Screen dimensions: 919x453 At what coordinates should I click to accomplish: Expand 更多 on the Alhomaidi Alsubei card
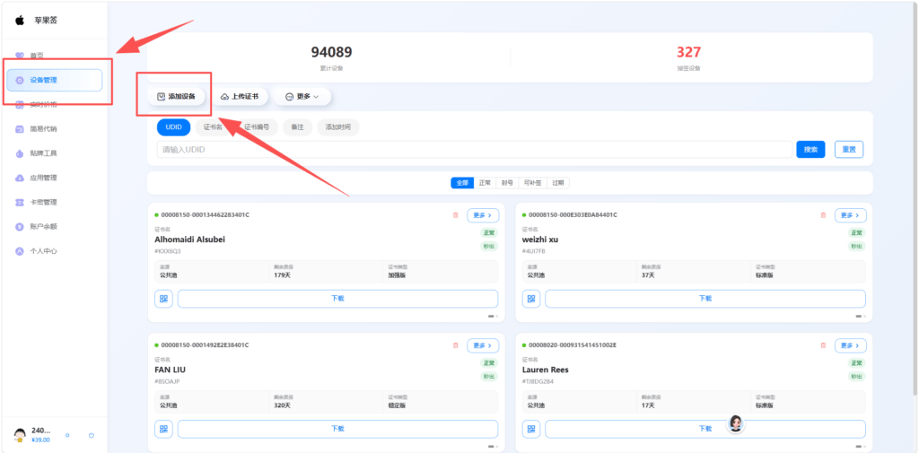482,215
